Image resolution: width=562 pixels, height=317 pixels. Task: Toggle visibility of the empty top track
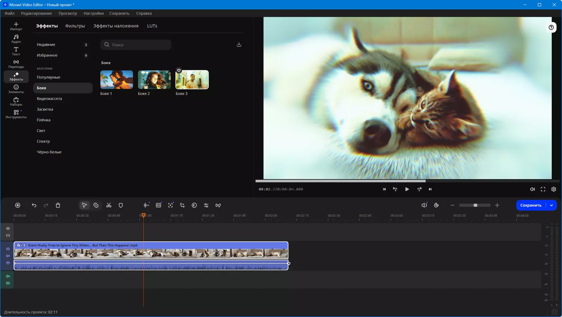(x=8, y=228)
